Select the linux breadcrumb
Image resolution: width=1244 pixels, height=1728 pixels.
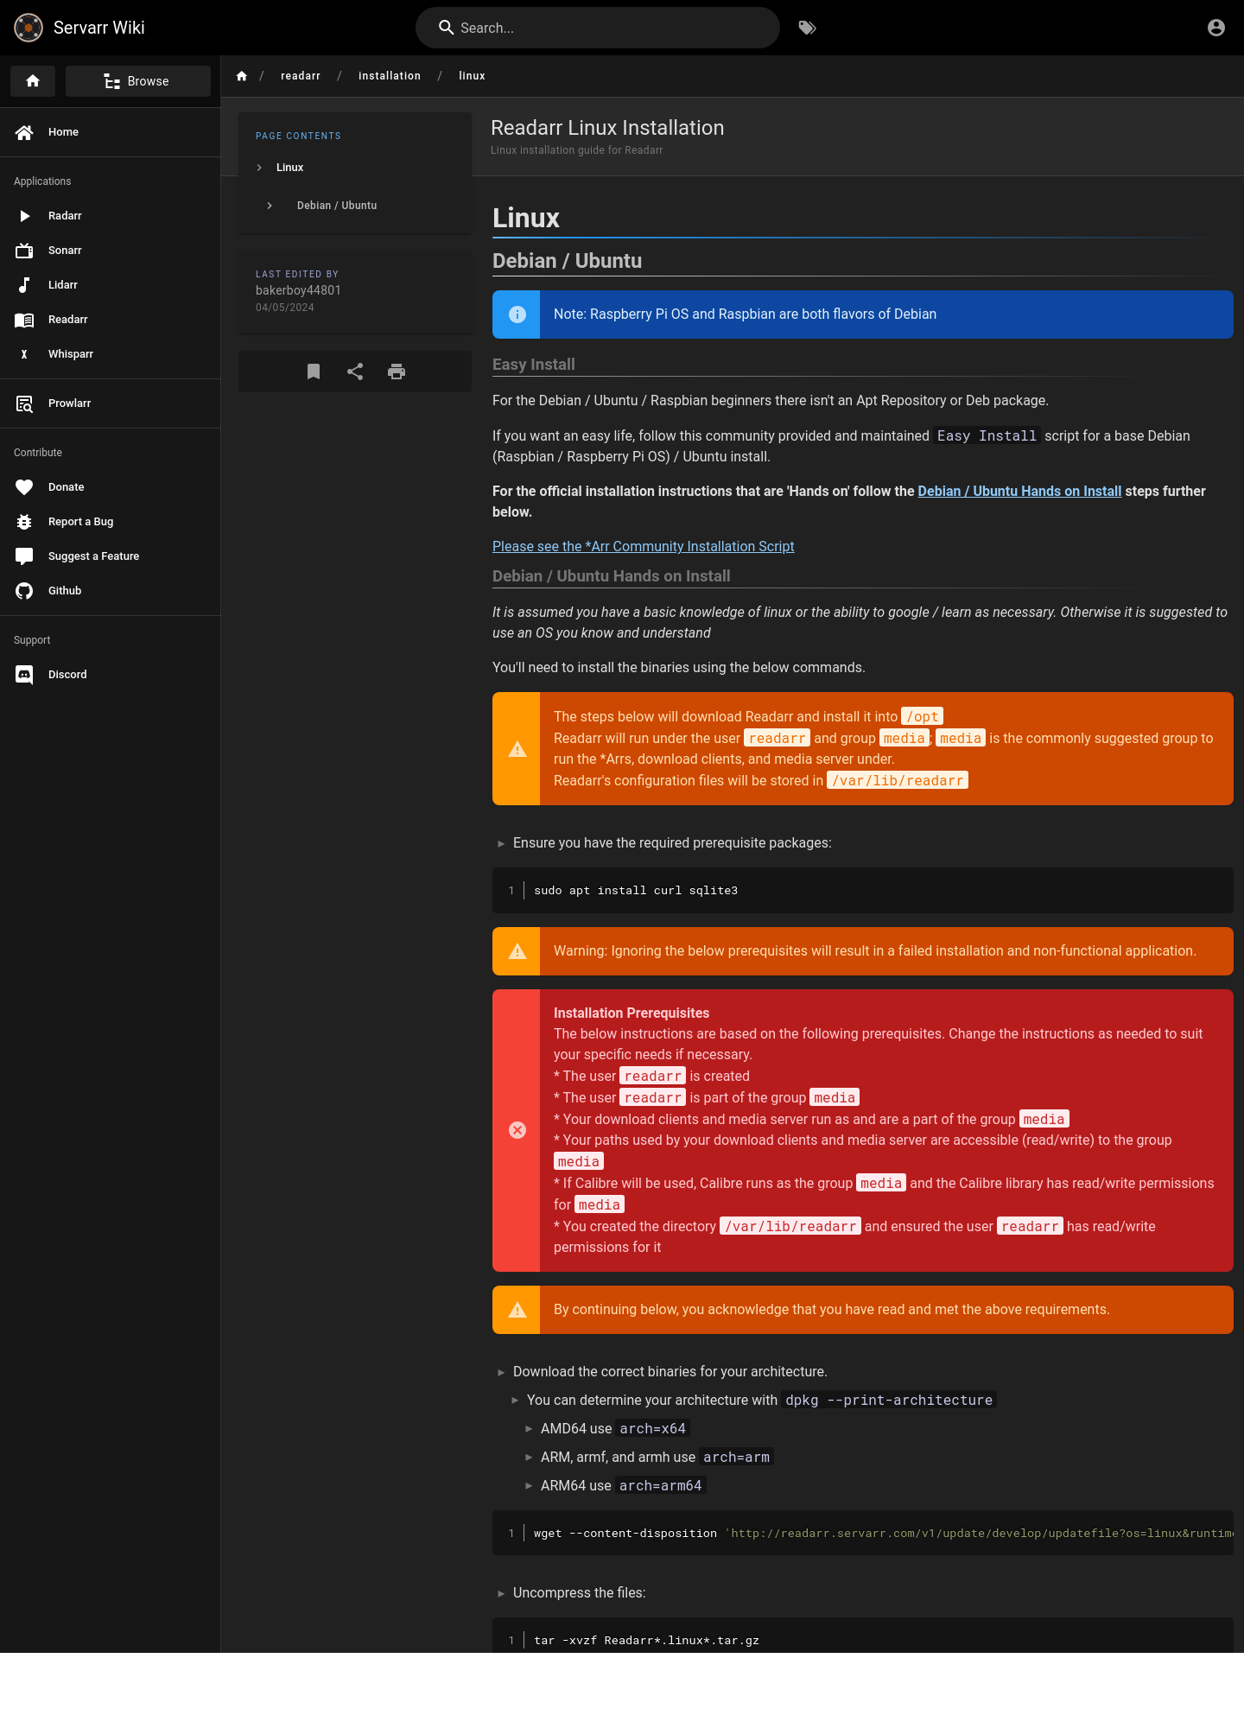[472, 76]
